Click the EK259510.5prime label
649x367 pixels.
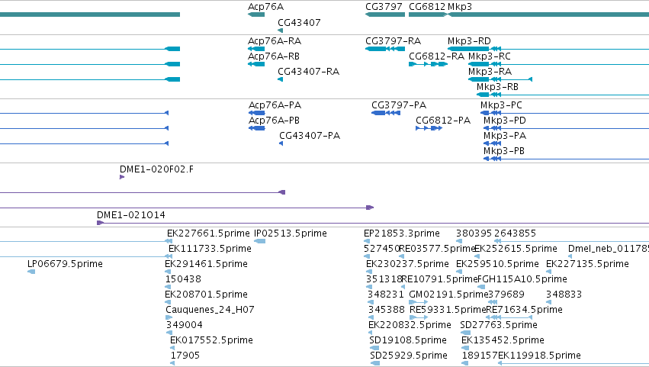tap(497, 264)
